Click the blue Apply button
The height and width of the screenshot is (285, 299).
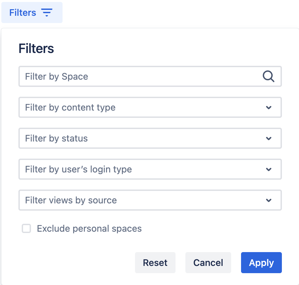tap(261, 263)
